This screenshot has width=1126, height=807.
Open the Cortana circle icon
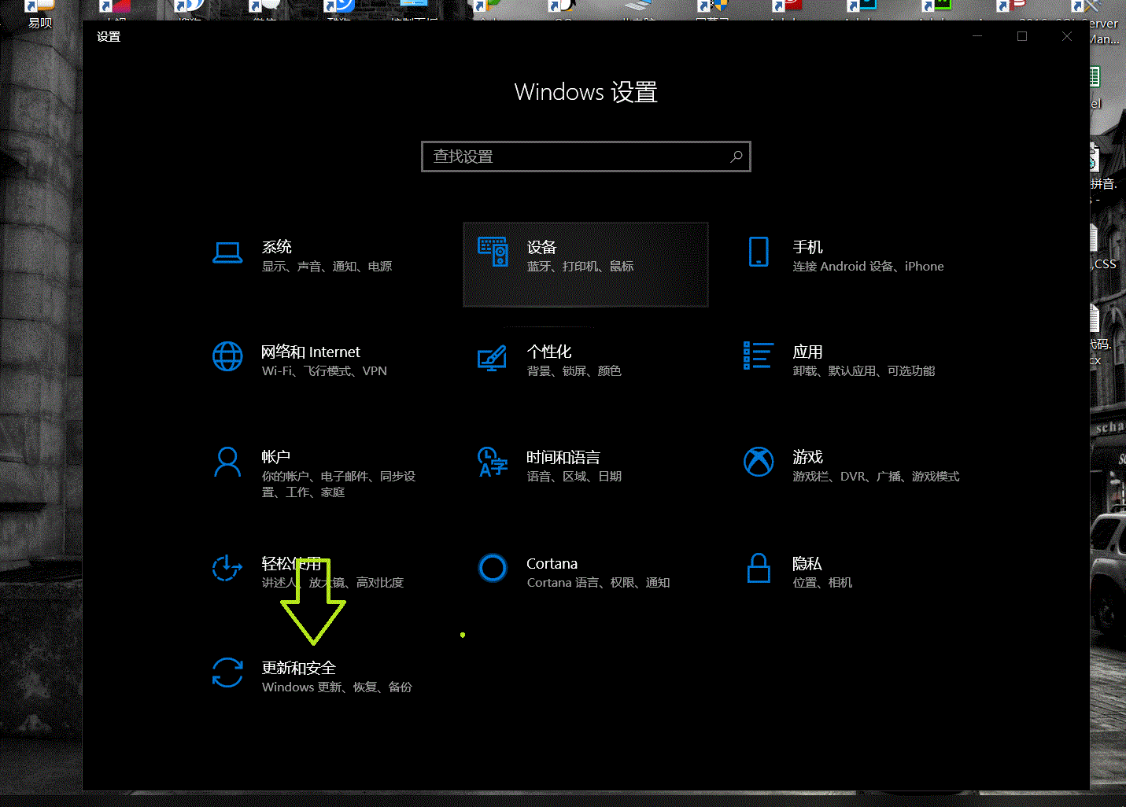(x=493, y=568)
